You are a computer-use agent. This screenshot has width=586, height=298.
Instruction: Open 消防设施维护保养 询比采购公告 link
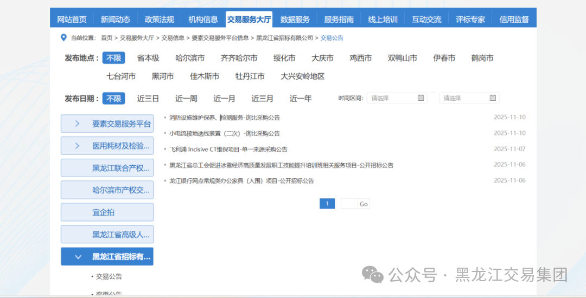225,118
